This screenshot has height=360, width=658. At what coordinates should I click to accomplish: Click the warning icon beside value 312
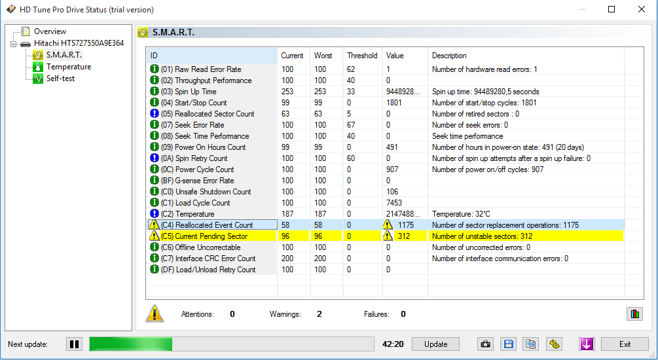(x=388, y=236)
